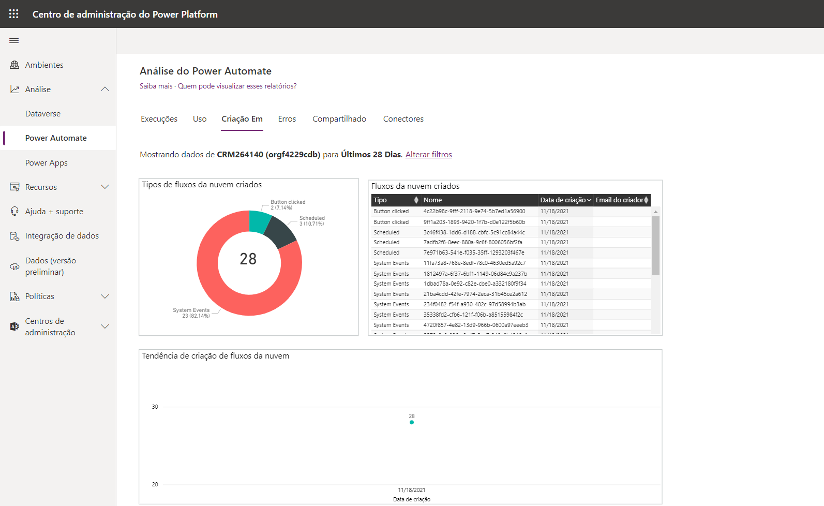Click flow name 4c22b98c-9fff-2118-9e74-5b7ed1a56900
The image size is (824, 506).
[x=474, y=211]
